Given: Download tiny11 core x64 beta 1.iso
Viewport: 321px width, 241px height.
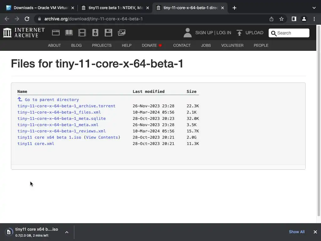Looking at the screenshot, I should click(49, 137).
